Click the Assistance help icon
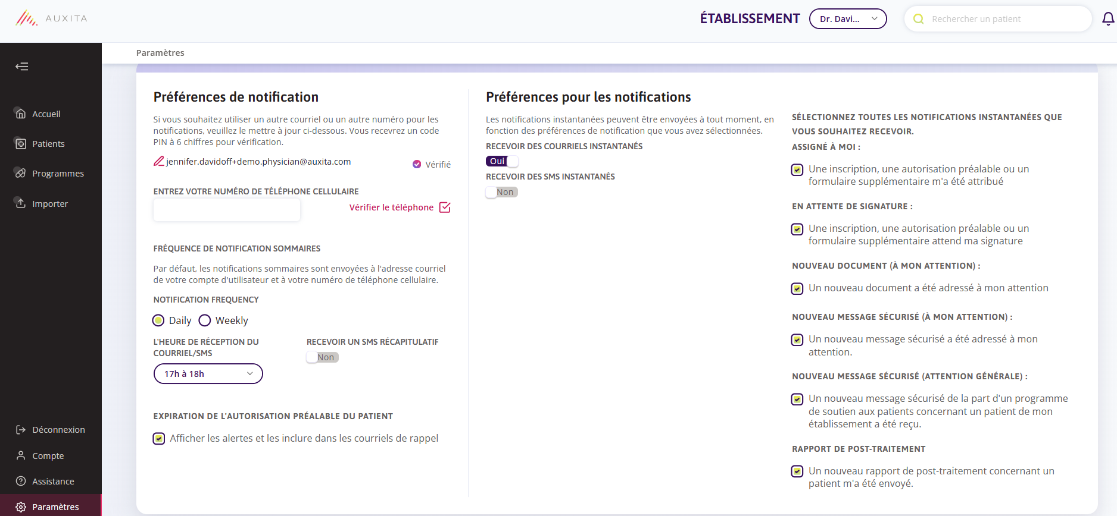 [21, 481]
